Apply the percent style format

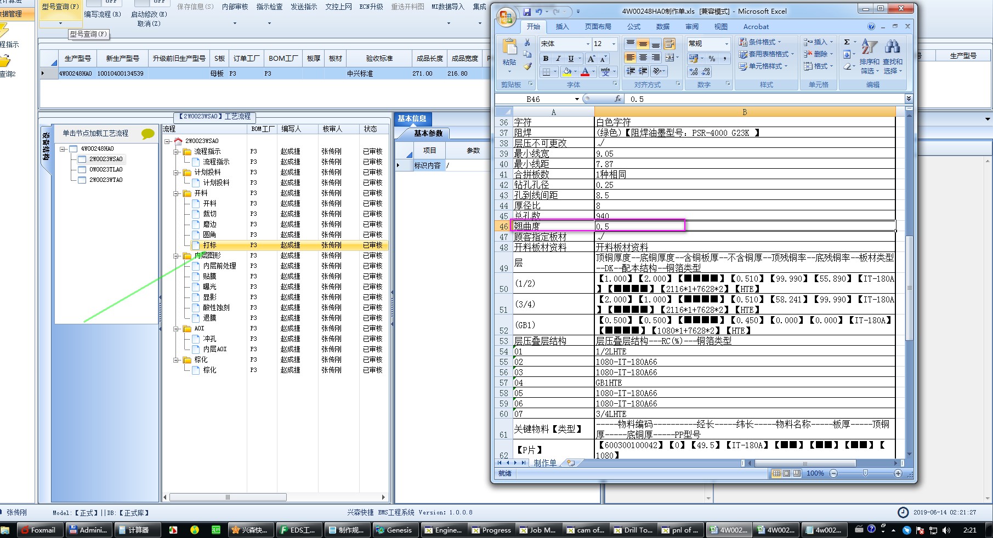712,59
